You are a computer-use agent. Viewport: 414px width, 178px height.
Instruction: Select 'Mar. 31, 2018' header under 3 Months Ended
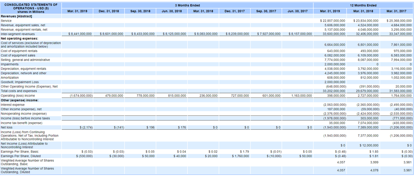coord(203,11)
